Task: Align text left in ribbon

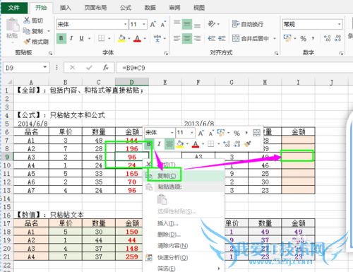Action: pos(176,38)
